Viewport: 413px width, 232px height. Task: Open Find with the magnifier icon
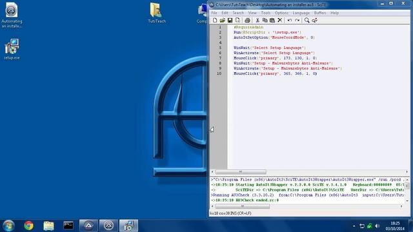[x=307, y=20]
